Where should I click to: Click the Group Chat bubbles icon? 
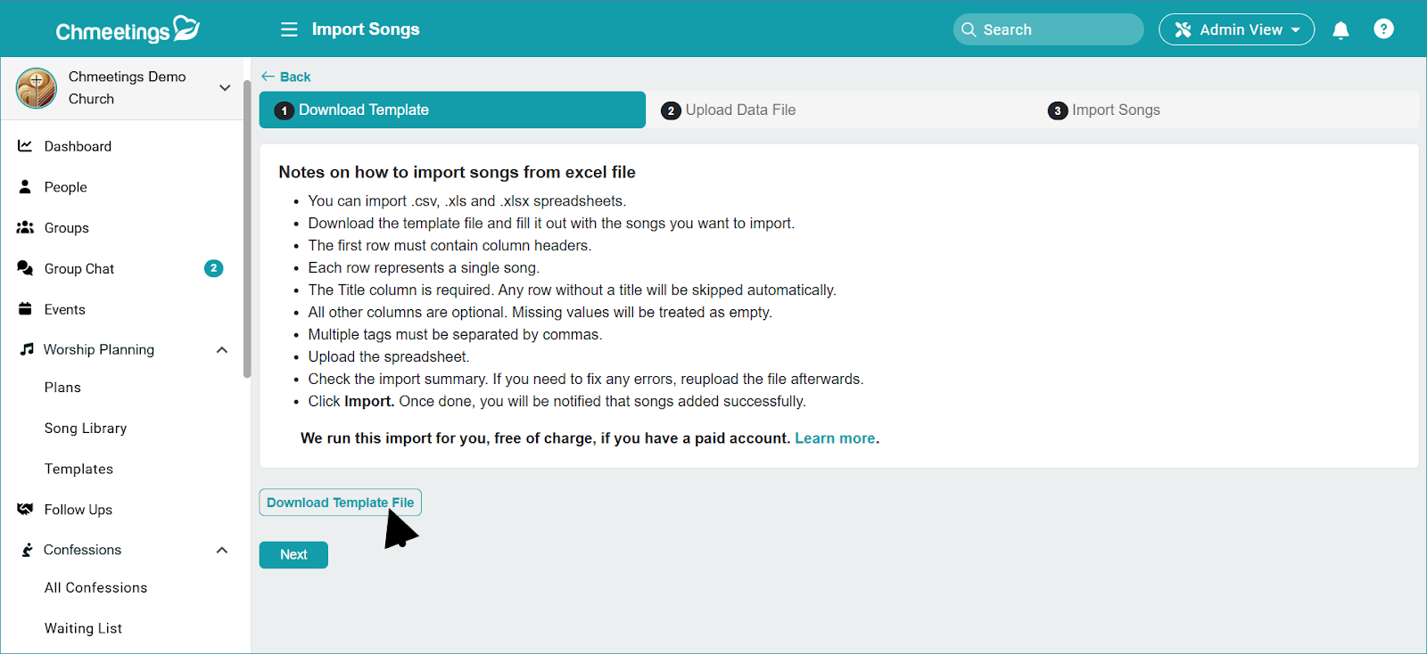point(25,268)
